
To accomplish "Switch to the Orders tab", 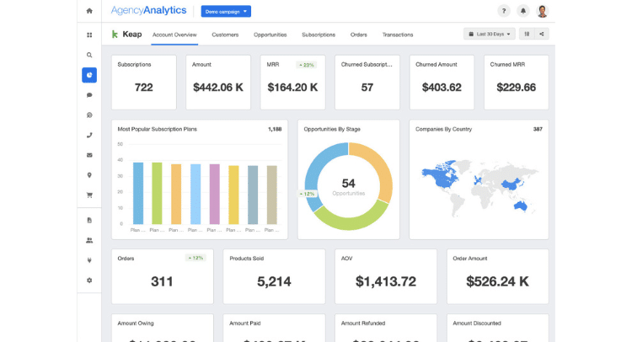I will pyautogui.click(x=359, y=35).
